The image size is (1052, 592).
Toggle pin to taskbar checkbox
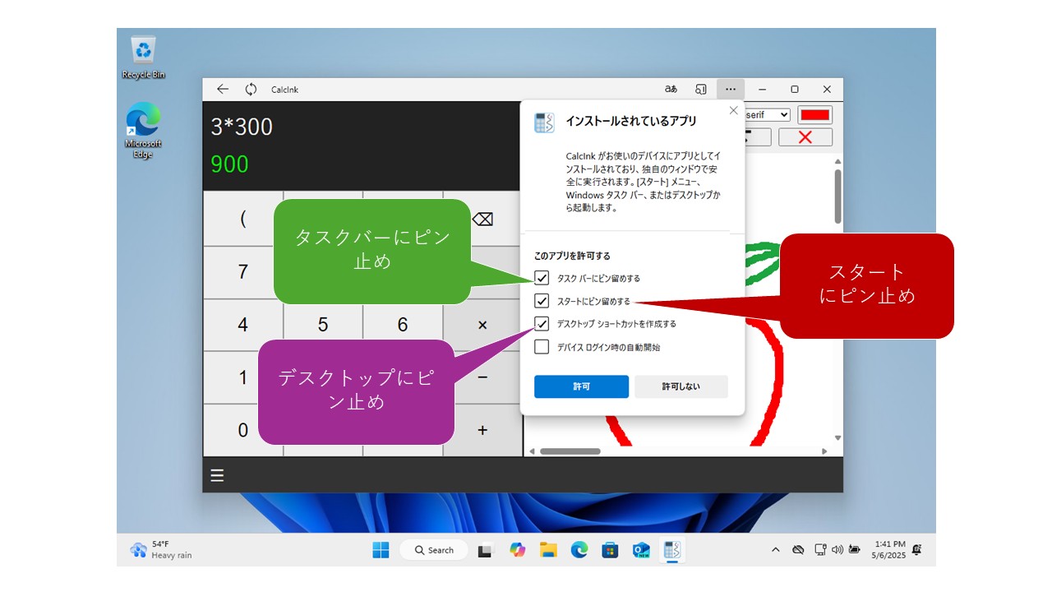[x=542, y=278]
